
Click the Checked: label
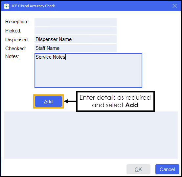click(15, 49)
